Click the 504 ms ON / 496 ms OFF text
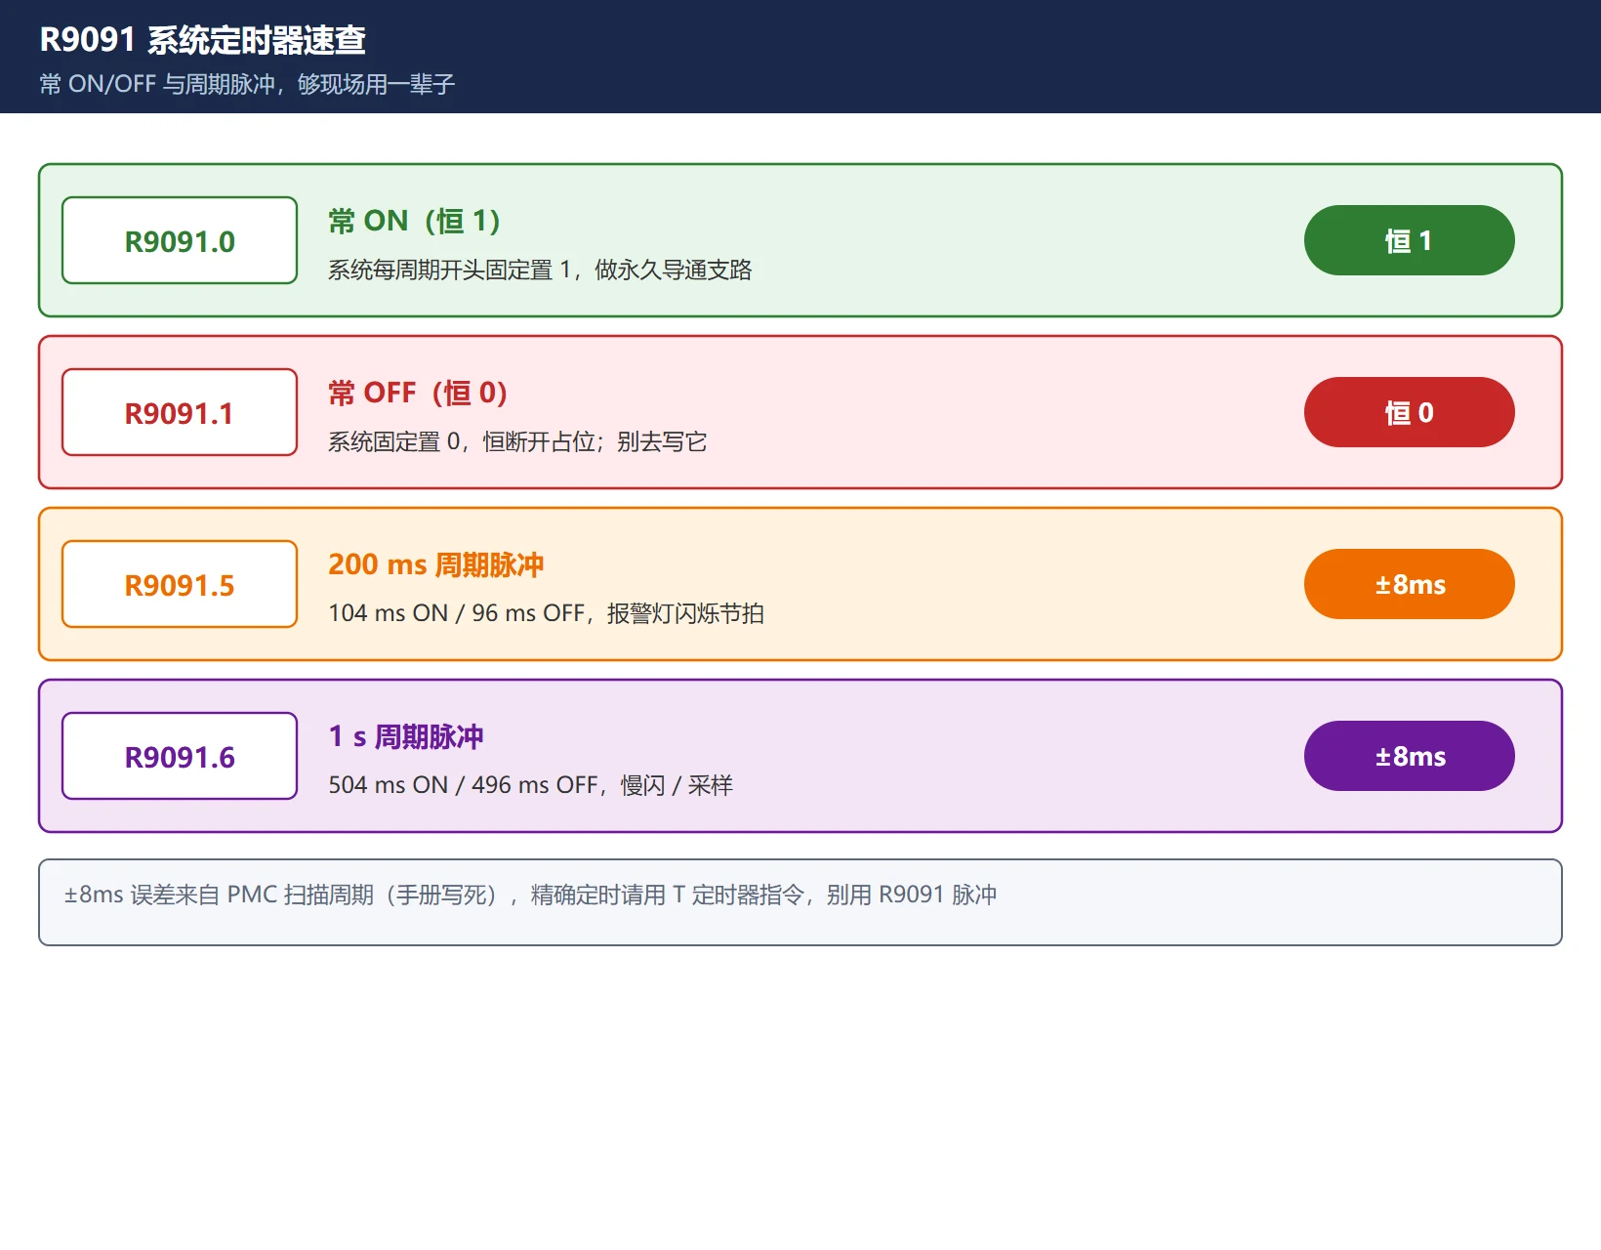Screen dimensions: 1601x1250 pos(530,785)
